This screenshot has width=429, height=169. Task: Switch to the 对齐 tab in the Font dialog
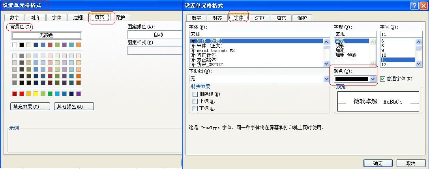point(217,18)
